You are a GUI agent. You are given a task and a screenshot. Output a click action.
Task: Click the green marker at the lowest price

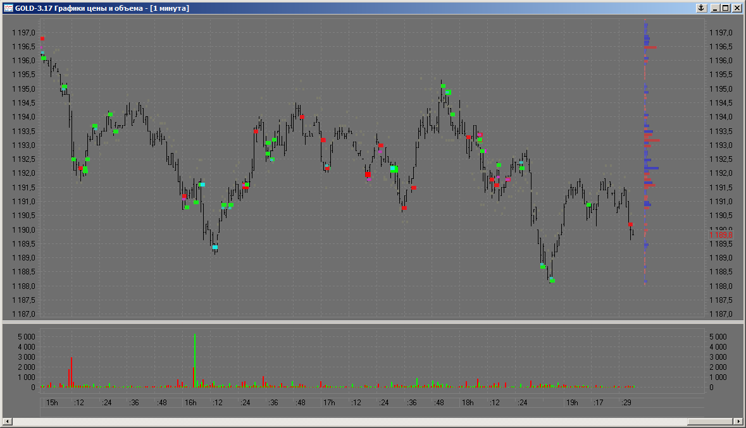[552, 281]
